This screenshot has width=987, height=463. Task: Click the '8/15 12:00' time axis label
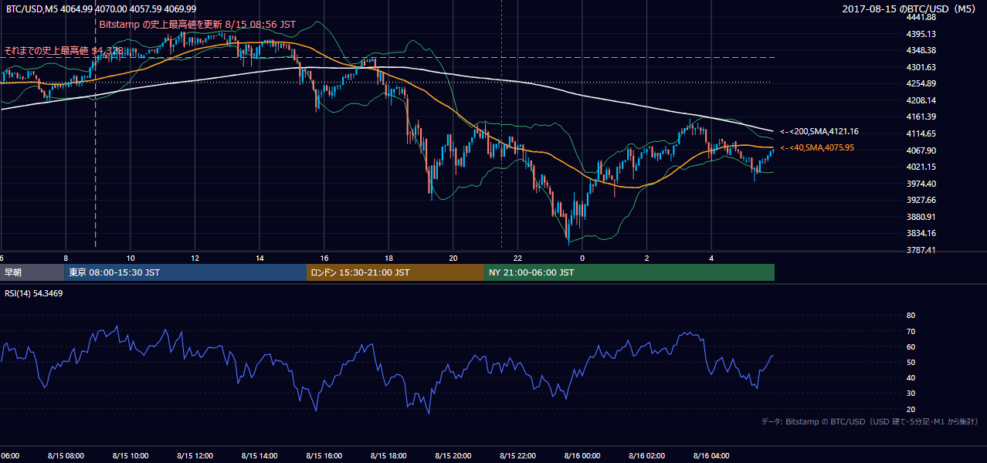pyautogui.click(x=195, y=456)
